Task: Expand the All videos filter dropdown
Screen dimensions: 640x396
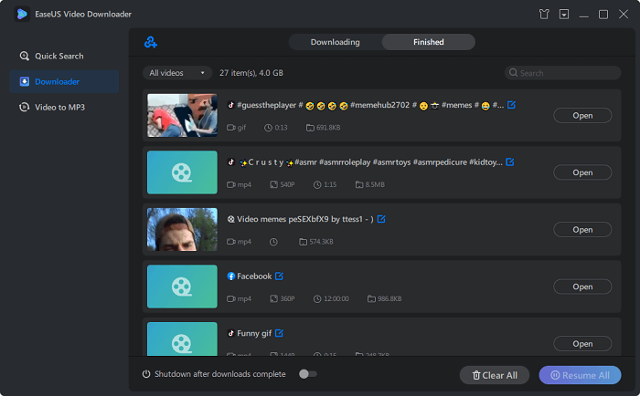Action: (177, 73)
